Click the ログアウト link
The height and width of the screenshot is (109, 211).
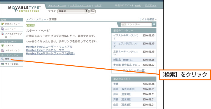tap(151, 6)
